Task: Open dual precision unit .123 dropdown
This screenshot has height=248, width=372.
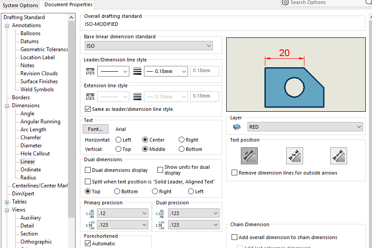Action: pos(194,213)
